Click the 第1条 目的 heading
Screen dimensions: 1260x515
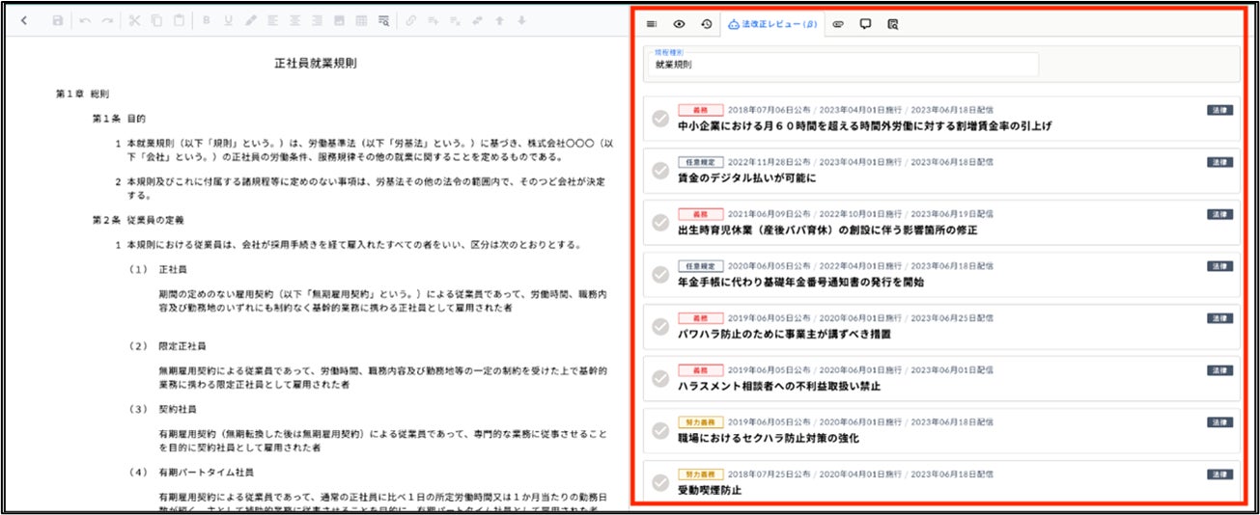click(119, 119)
